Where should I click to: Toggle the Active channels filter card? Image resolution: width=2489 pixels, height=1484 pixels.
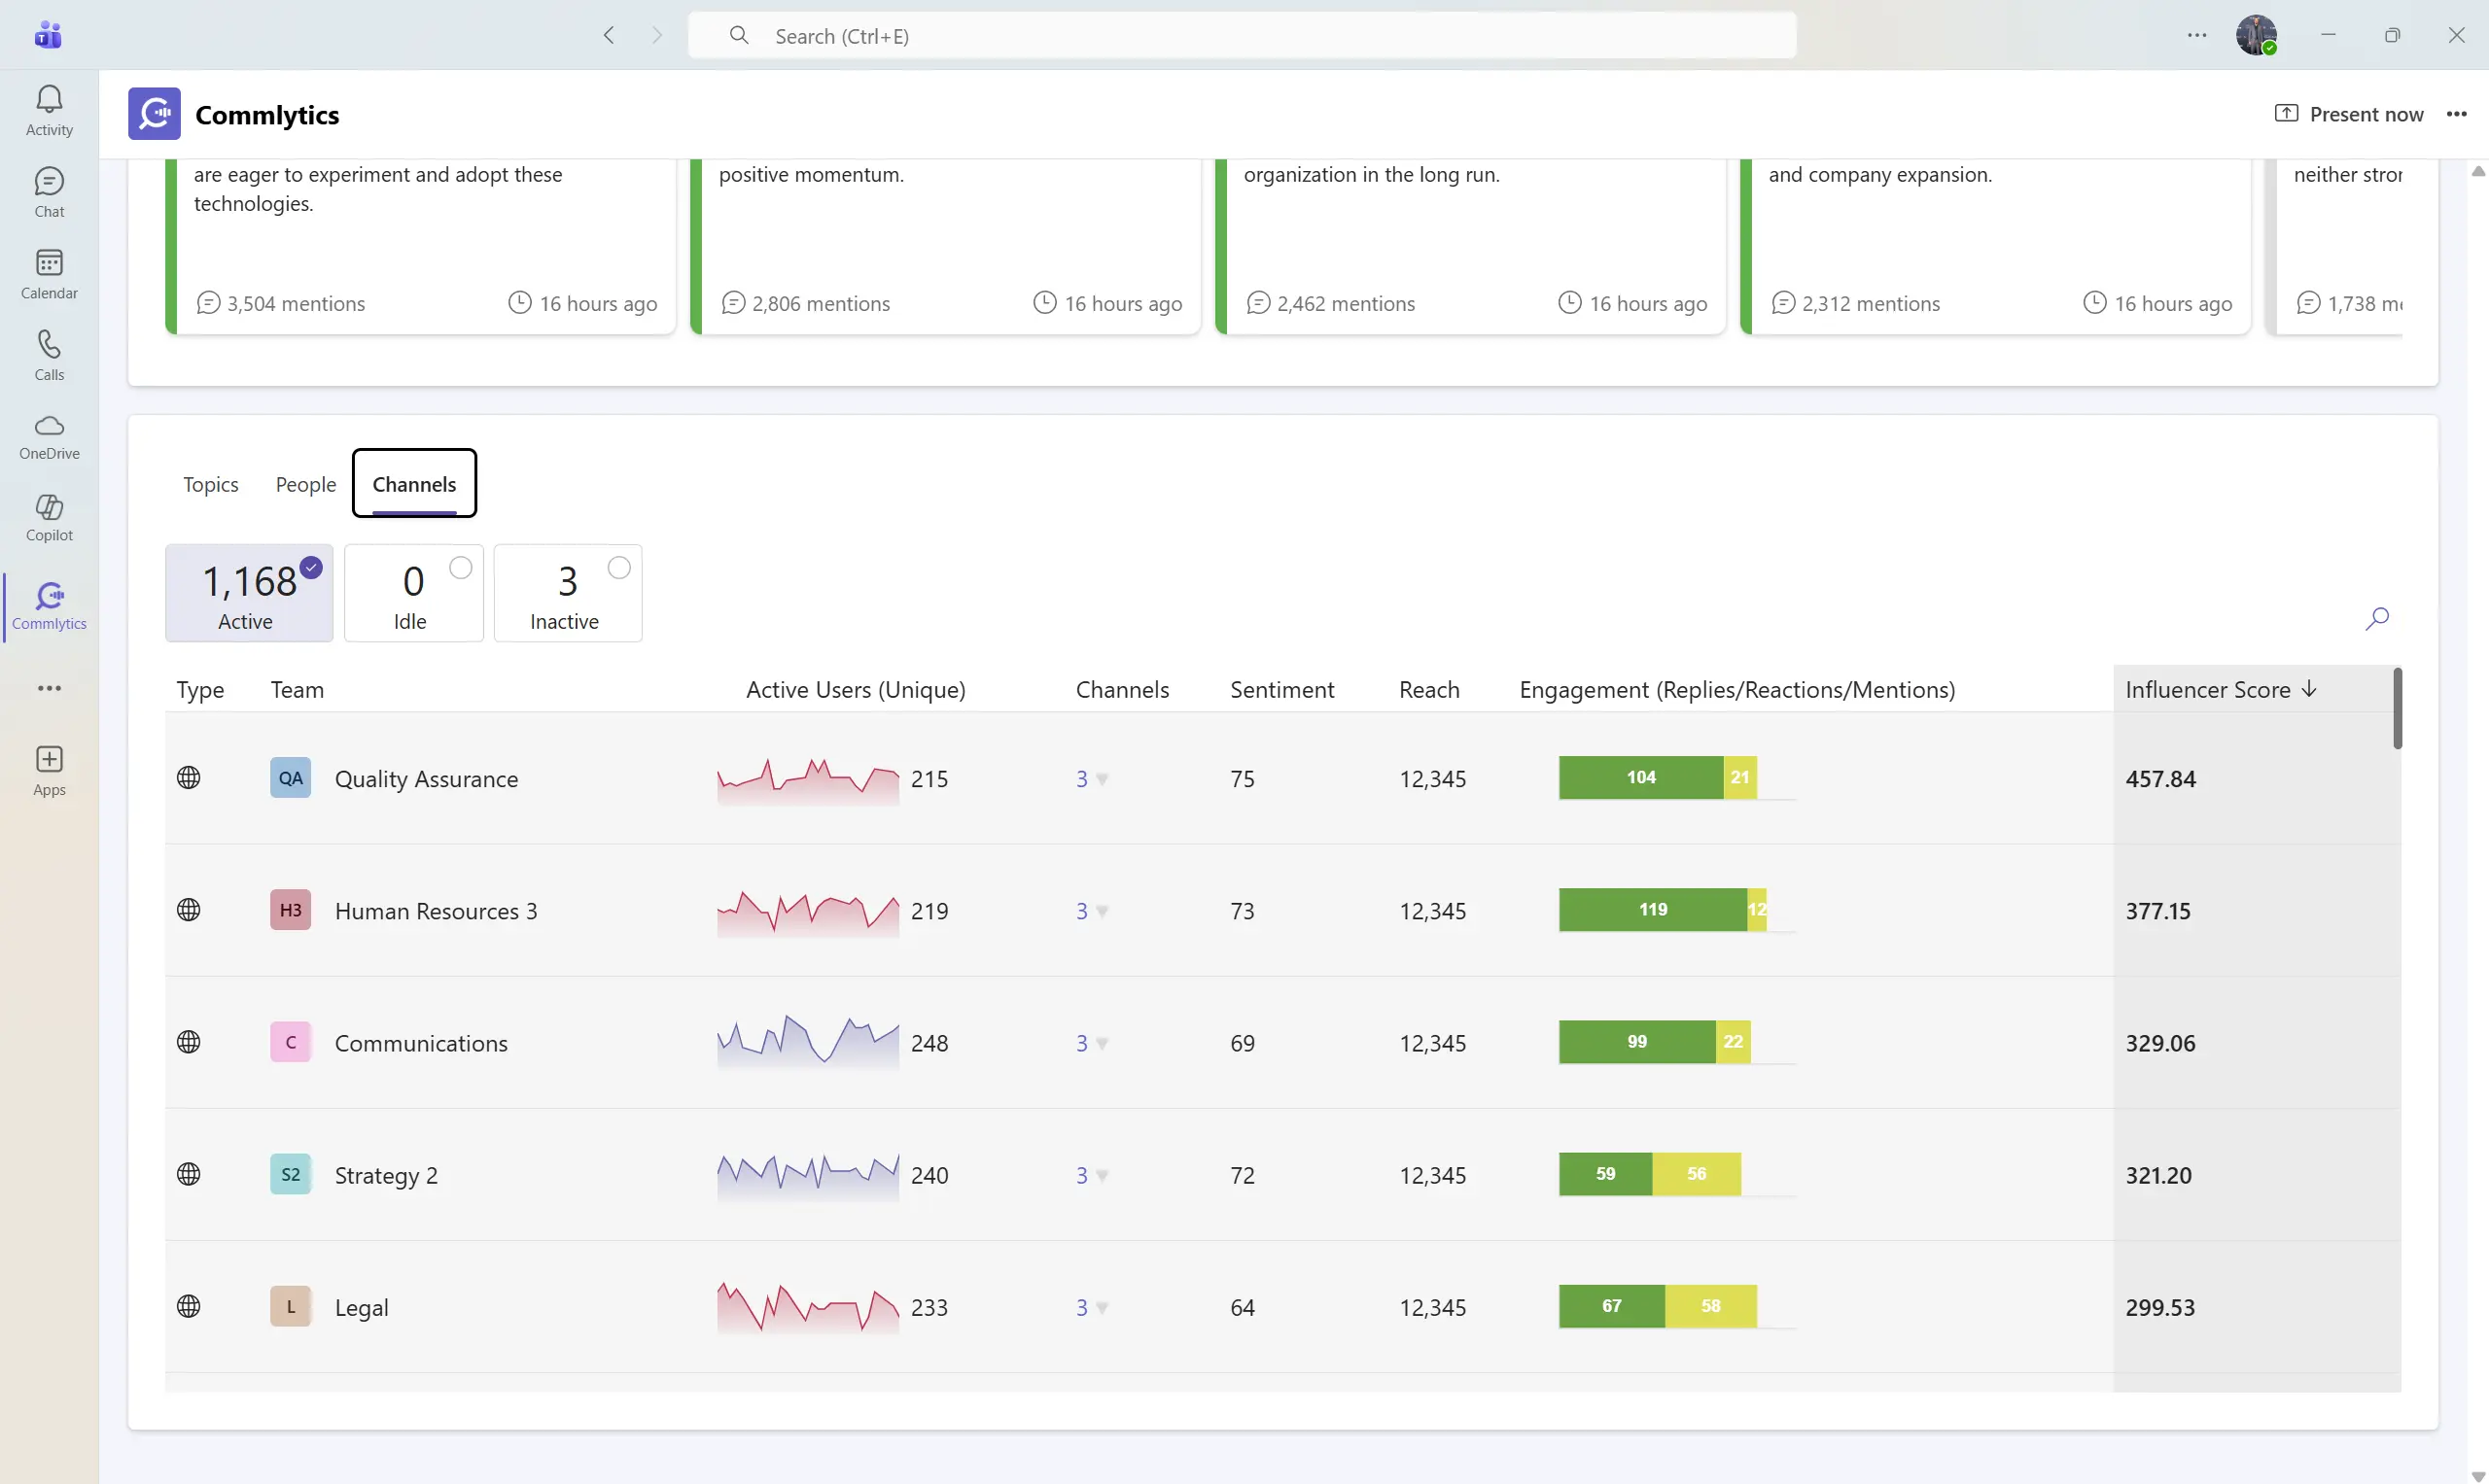249,593
